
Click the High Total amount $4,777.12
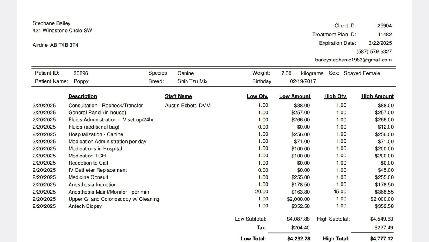[382, 239]
